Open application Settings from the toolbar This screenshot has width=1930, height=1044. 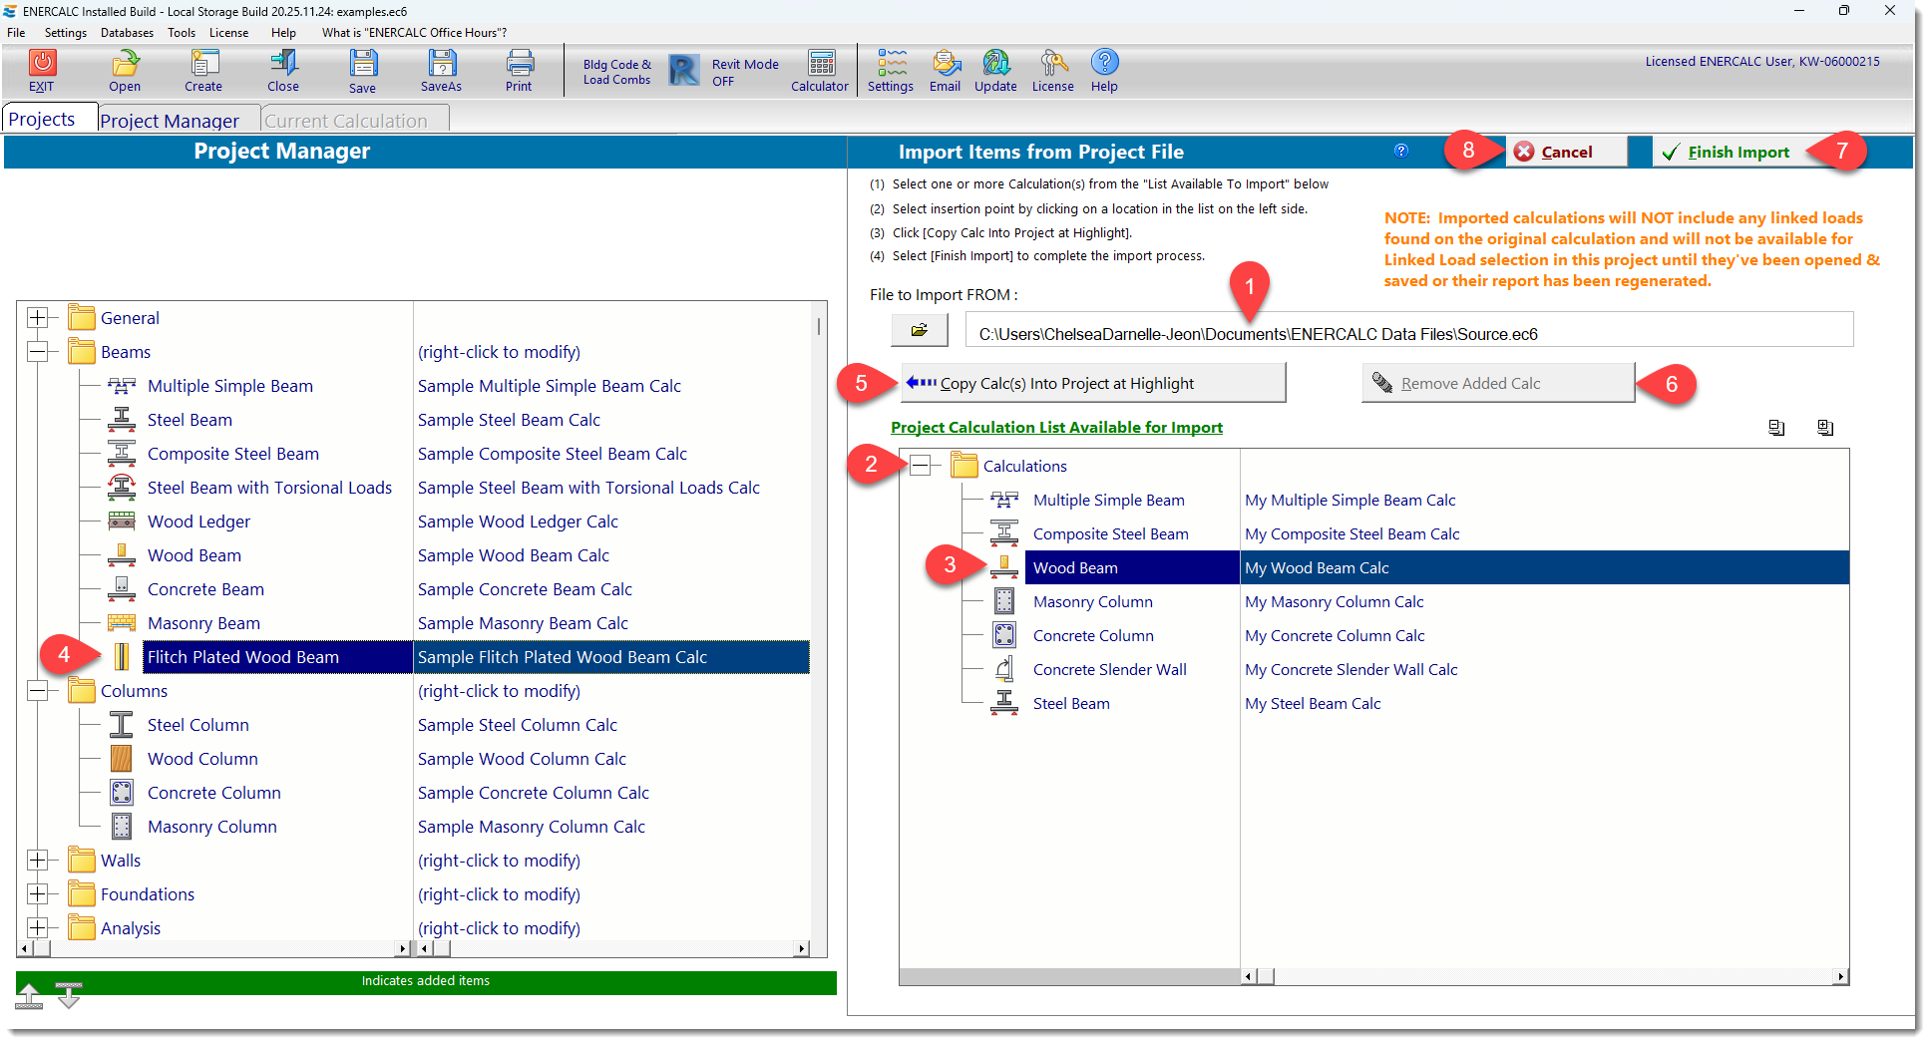click(890, 70)
